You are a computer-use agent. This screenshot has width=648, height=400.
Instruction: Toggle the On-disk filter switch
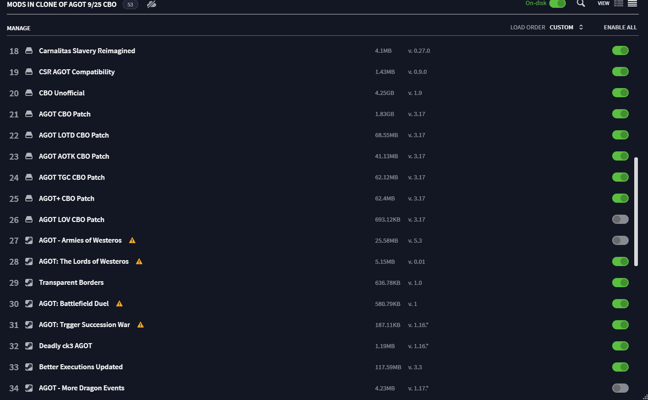(558, 4)
